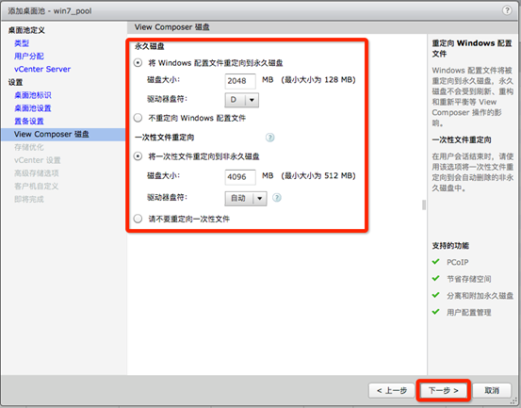This screenshot has width=521, height=408.
Task: Click help icon beside 自动 drive letter dropdown
Action: point(276,198)
